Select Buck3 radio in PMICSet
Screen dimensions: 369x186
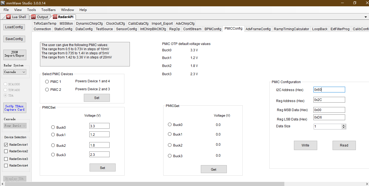coord(53,155)
